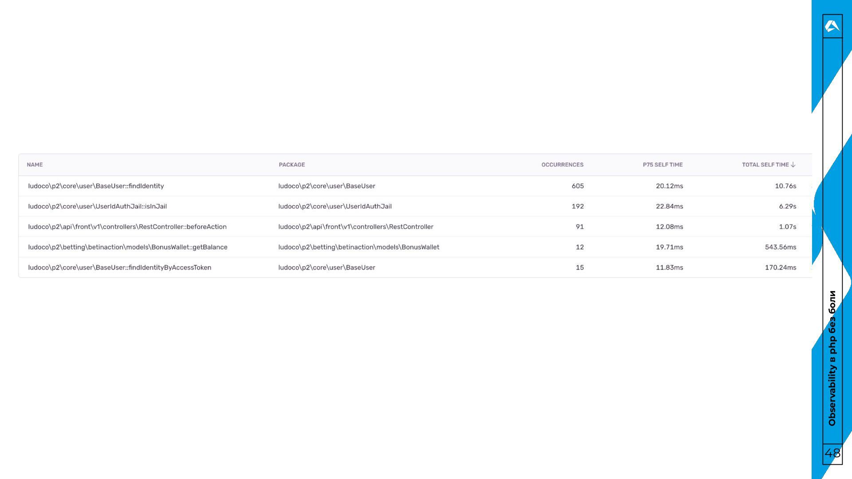
Task: Open function UserIdAuthJail::isInJail
Action: [x=97, y=206]
